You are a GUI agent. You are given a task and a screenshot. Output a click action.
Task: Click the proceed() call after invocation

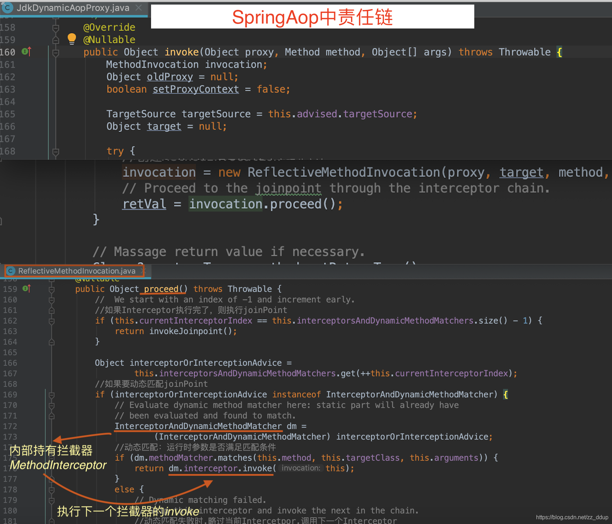pos(303,204)
